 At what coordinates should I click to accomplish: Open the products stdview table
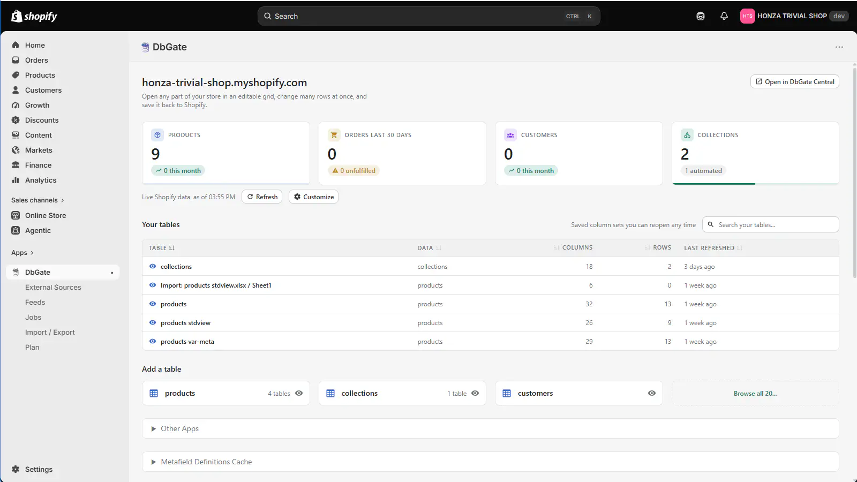pyautogui.click(x=185, y=322)
